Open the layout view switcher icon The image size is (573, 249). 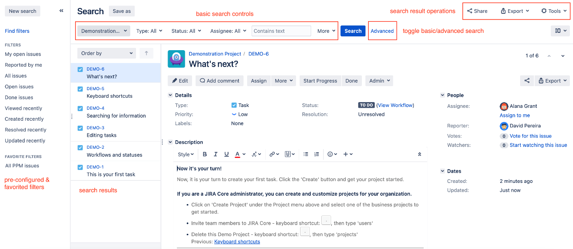[560, 31]
